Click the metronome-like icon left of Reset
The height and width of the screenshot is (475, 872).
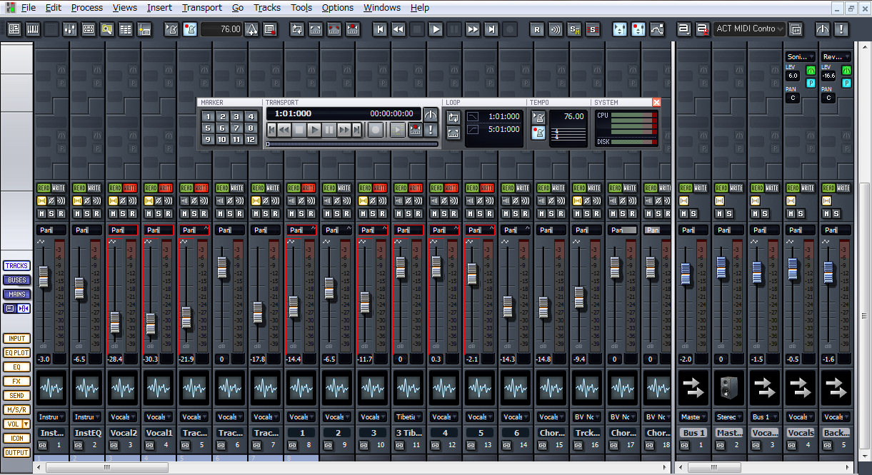pyautogui.click(x=823, y=29)
